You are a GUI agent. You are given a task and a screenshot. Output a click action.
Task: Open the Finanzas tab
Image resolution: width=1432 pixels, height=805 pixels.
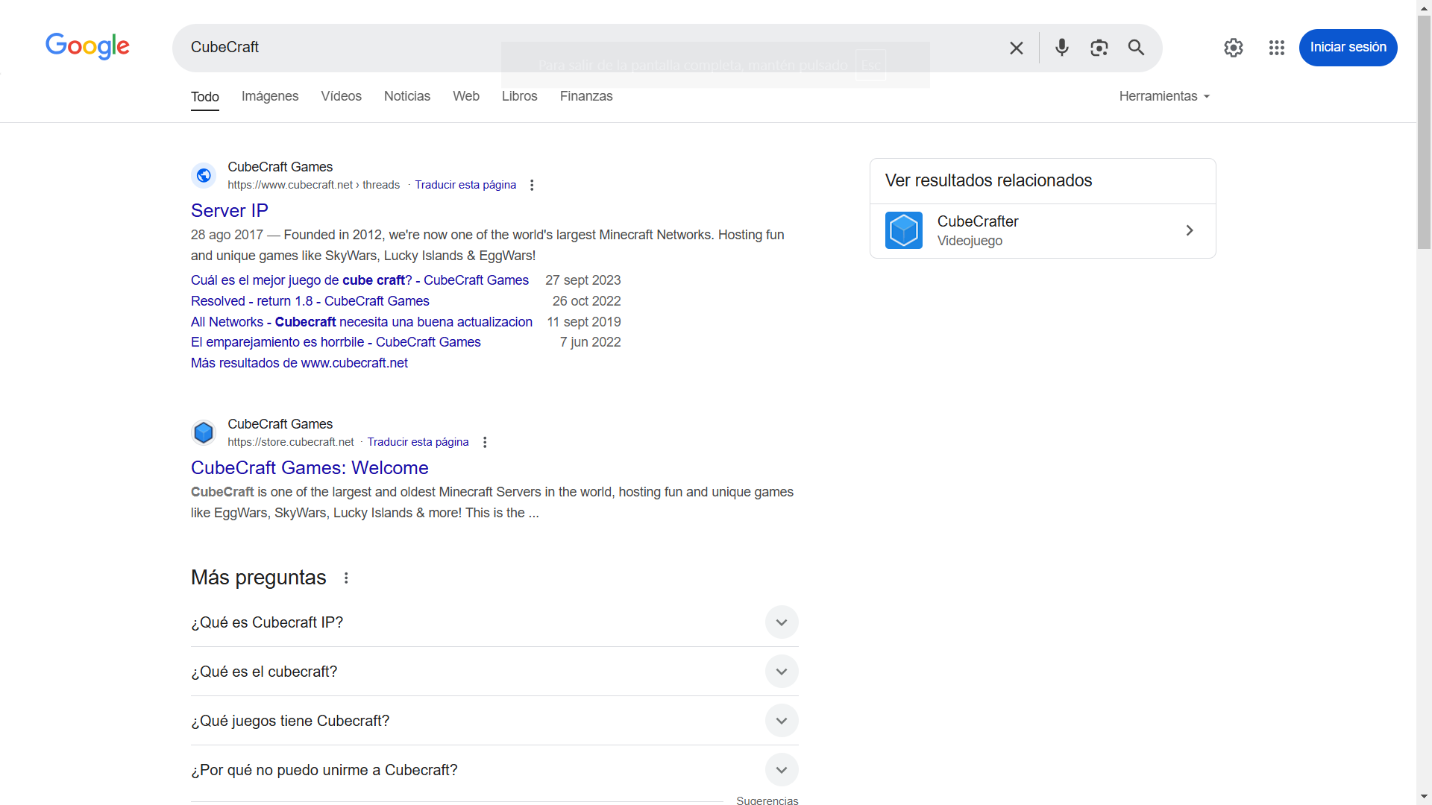(x=586, y=96)
